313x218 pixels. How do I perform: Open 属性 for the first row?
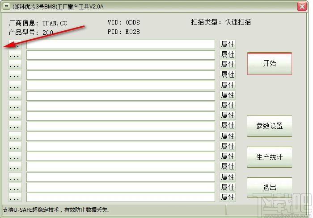228,45
